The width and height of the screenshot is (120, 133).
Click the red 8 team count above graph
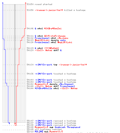click(26, 3)
